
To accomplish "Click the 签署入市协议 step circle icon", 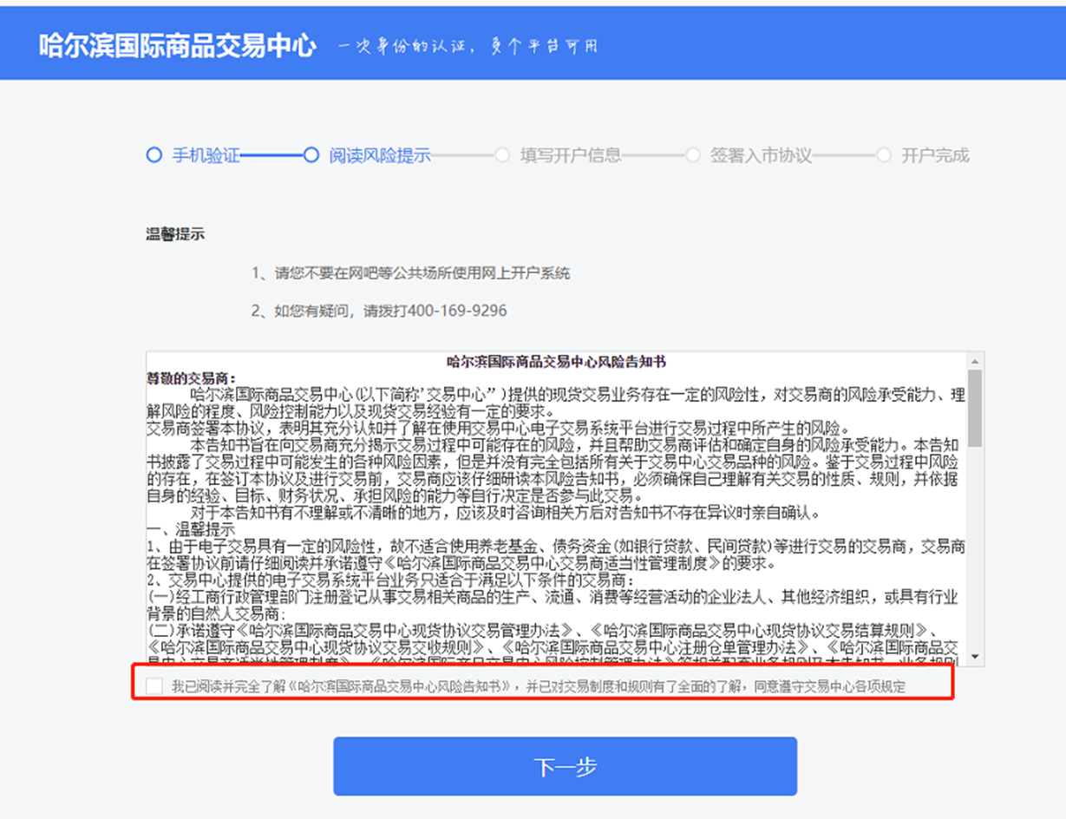I will (x=693, y=155).
